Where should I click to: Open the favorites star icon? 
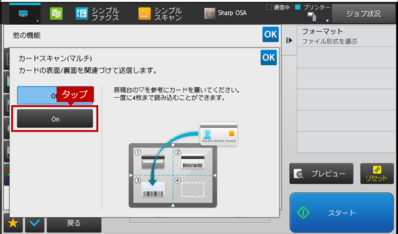(13, 223)
